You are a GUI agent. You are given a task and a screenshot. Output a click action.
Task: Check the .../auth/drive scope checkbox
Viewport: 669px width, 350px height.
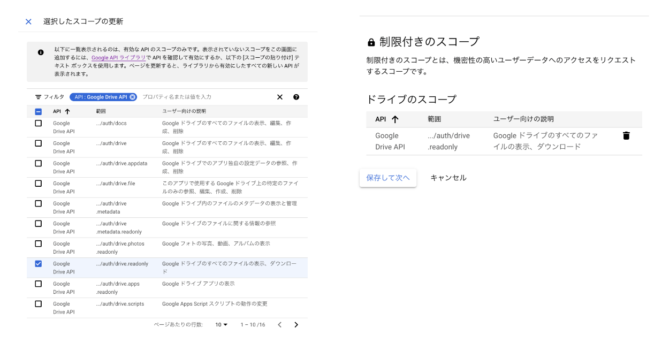click(x=38, y=143)
